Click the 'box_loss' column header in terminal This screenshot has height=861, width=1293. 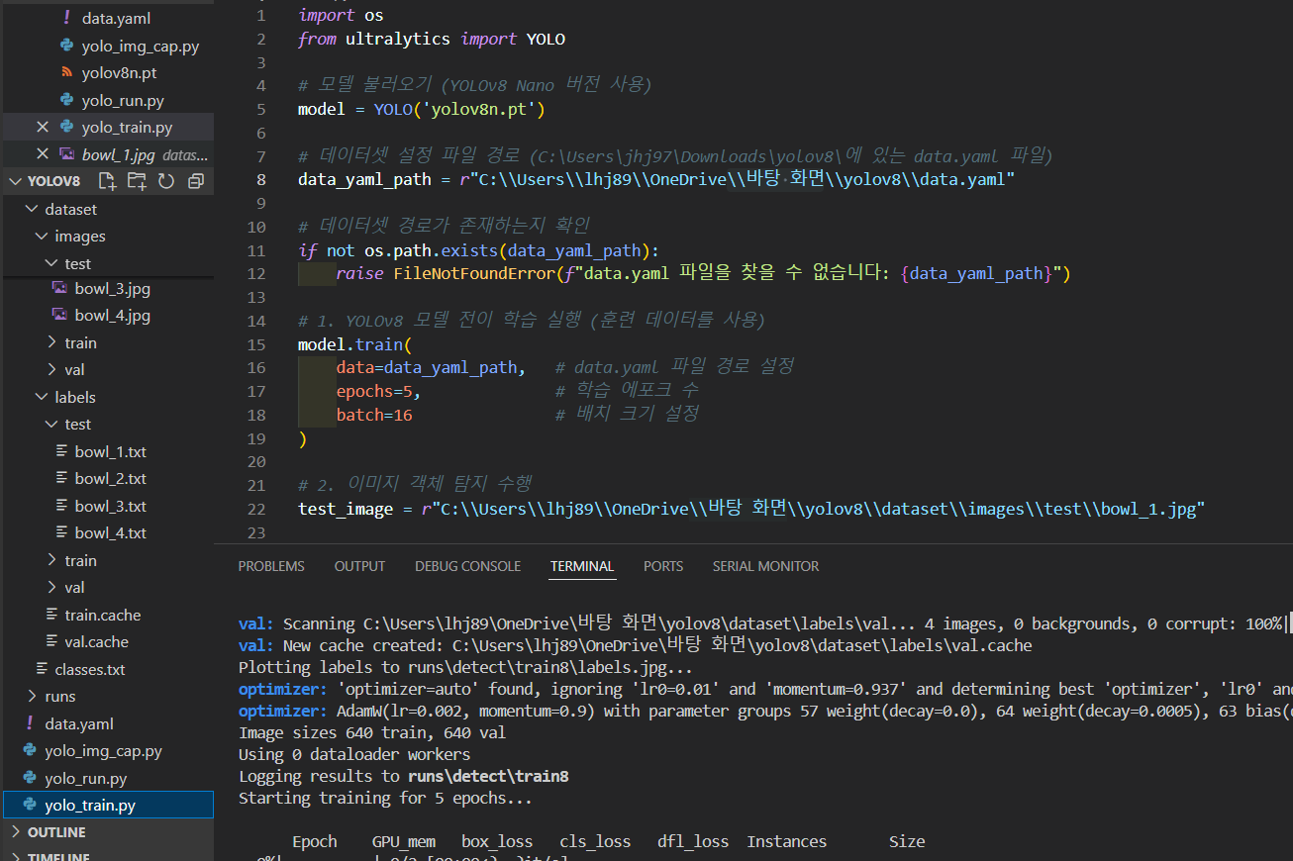click(497, 841)
